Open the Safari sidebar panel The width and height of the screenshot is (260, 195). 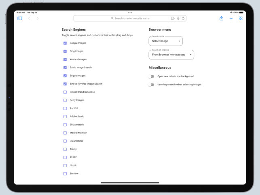pyautogui.click(x=19, y=18)
